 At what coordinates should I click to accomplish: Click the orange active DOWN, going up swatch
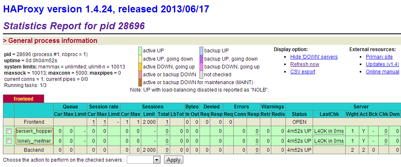140,67
